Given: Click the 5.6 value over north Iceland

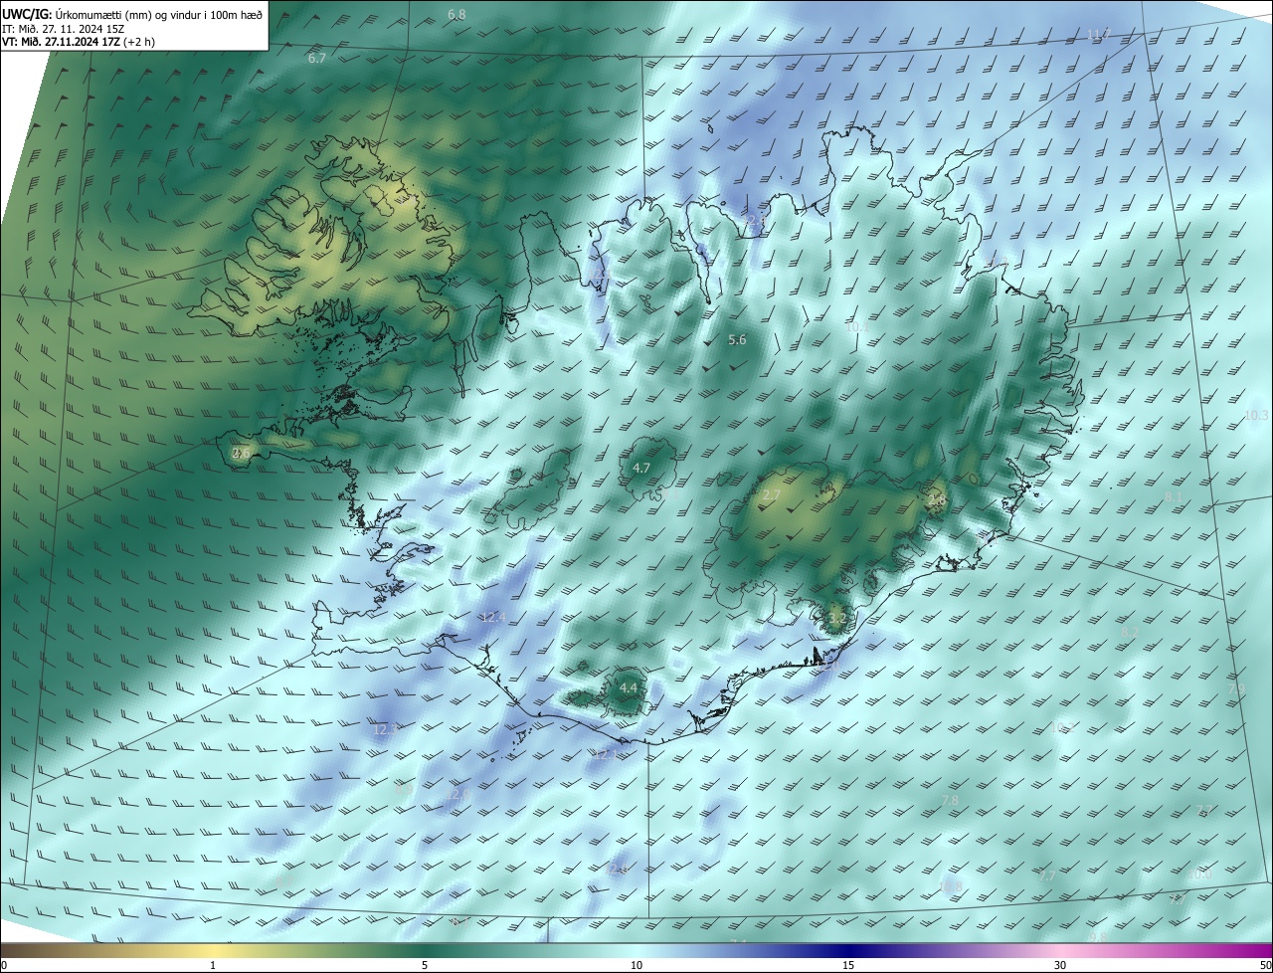Looking at the screenshot, I should pyautogui.click(x=737, y=340).
